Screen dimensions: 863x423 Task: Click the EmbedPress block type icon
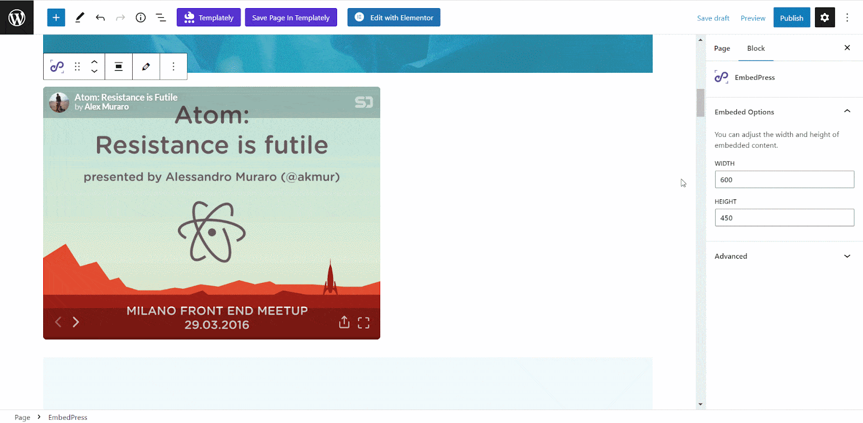(x=57, y=66)
